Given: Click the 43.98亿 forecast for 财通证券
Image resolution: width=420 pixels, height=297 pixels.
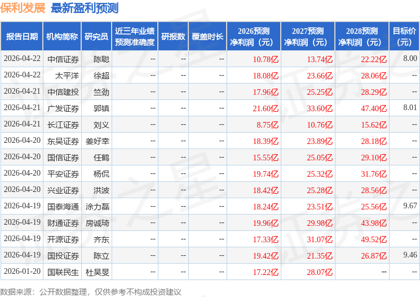Looking at the screenshot, I should (x=374, y=223).
